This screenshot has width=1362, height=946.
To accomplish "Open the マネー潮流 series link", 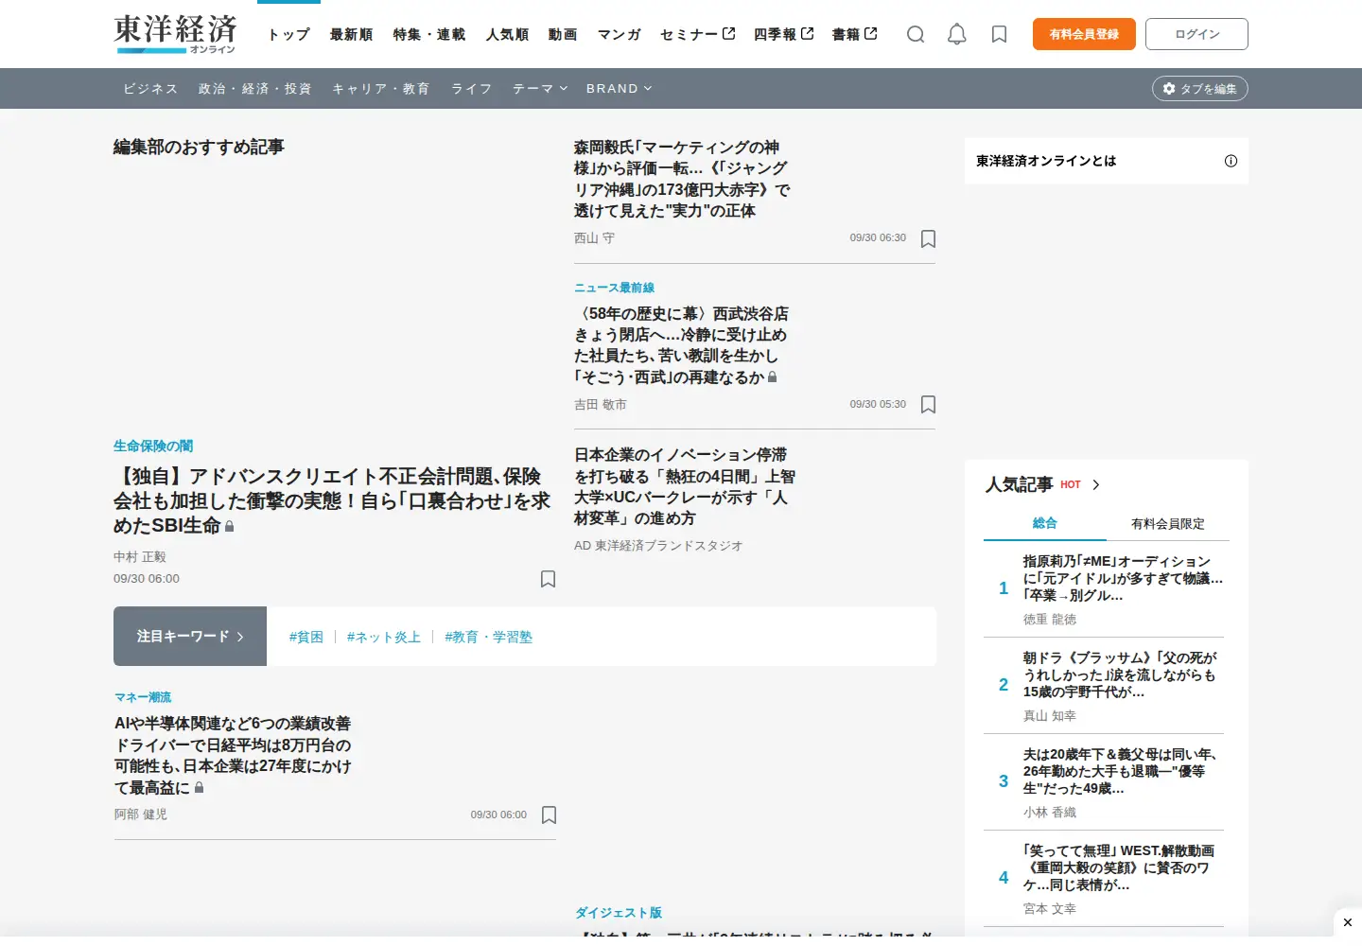I will click(143, 697).
